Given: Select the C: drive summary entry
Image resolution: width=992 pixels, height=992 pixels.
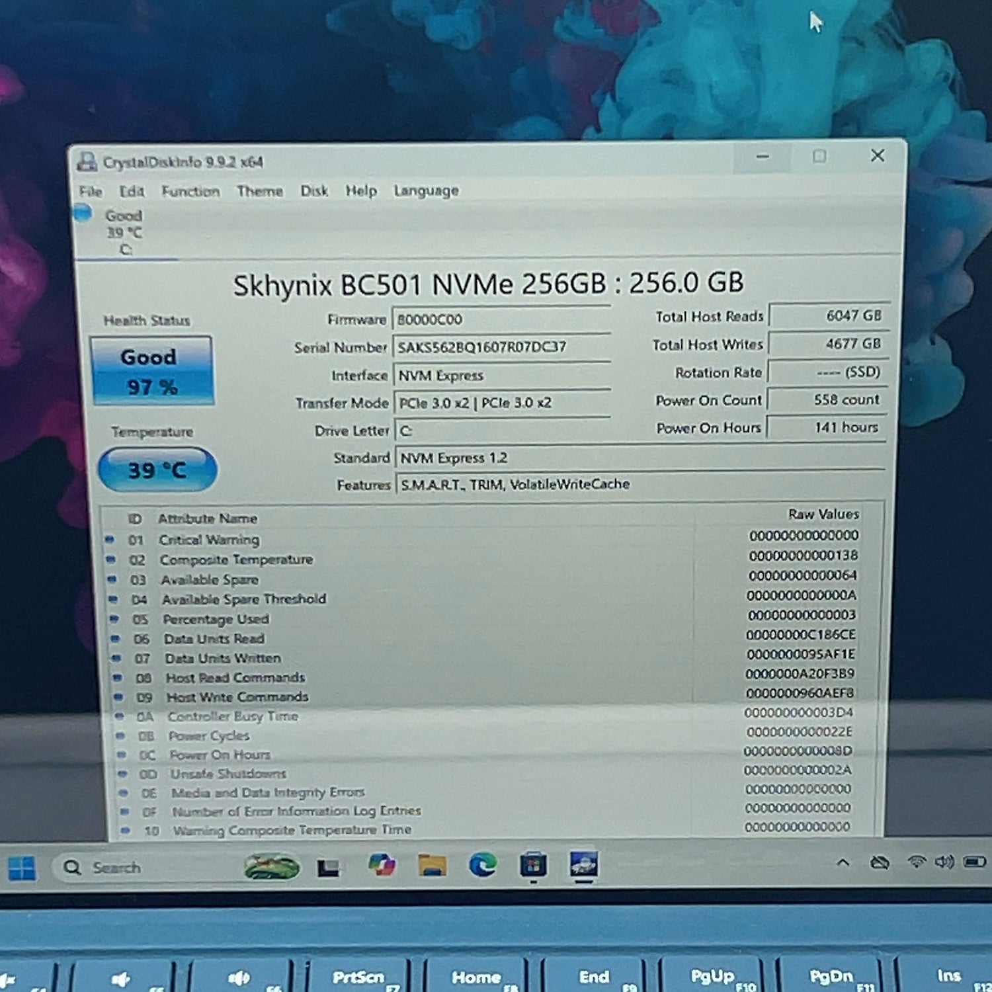Looking at the screenshot, I should [x=124, y=233].
